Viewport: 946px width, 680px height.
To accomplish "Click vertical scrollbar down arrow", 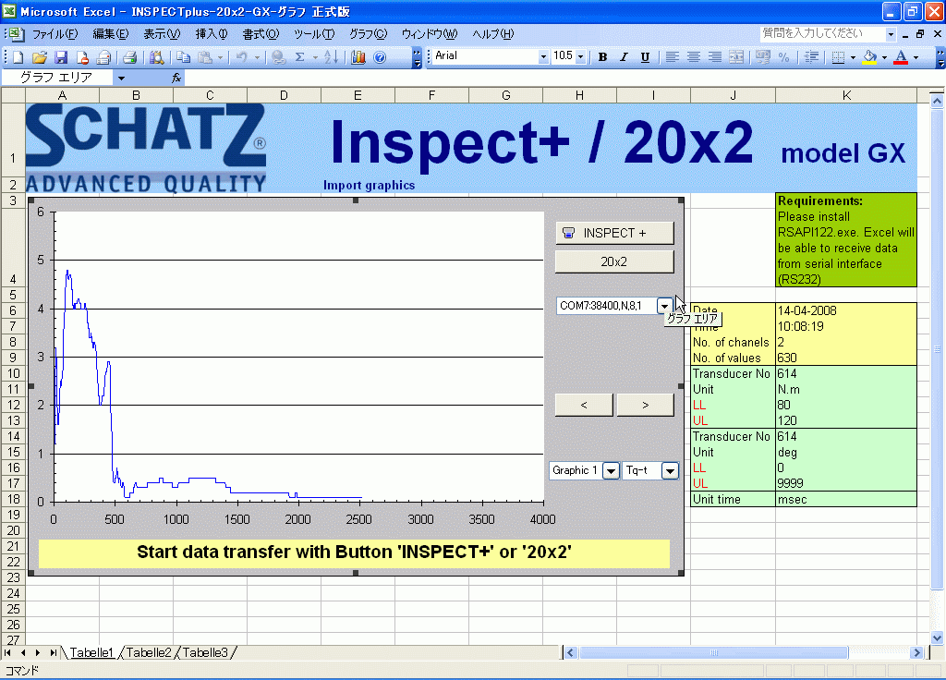I will pos(937,637).
